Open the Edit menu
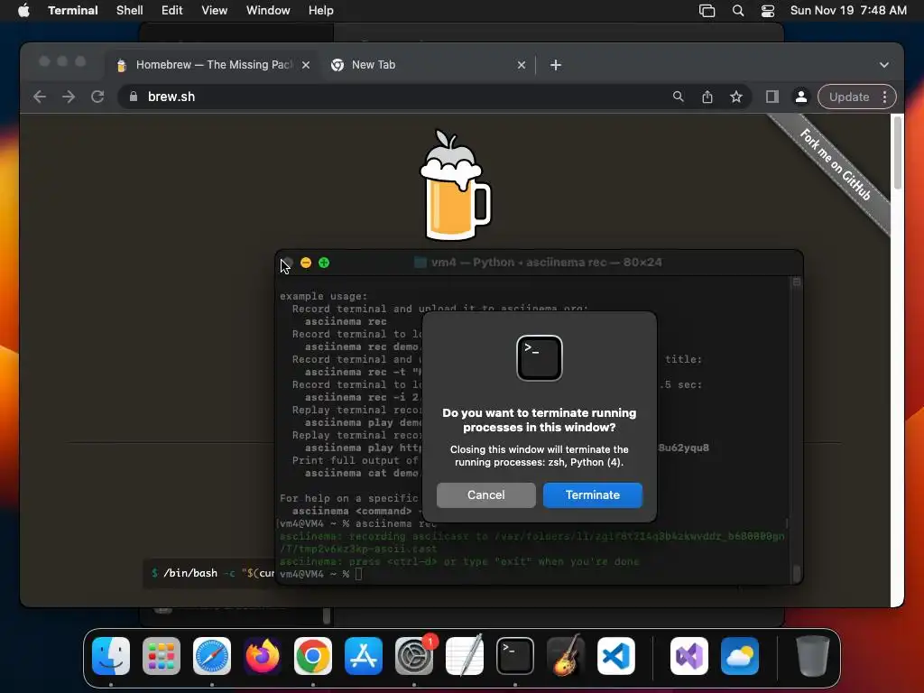 pyautogui.click(x=171, y=10)
